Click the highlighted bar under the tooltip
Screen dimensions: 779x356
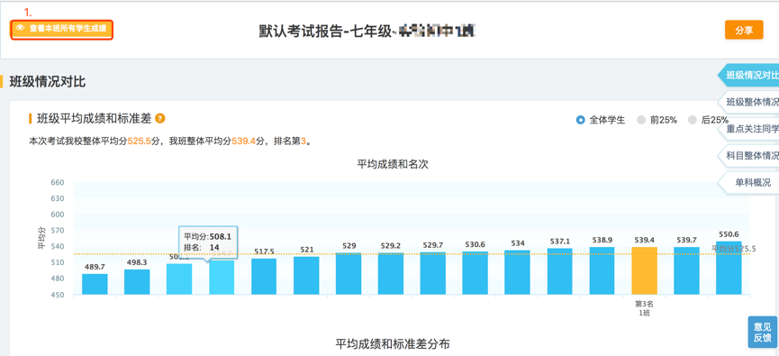pos(222,278)
